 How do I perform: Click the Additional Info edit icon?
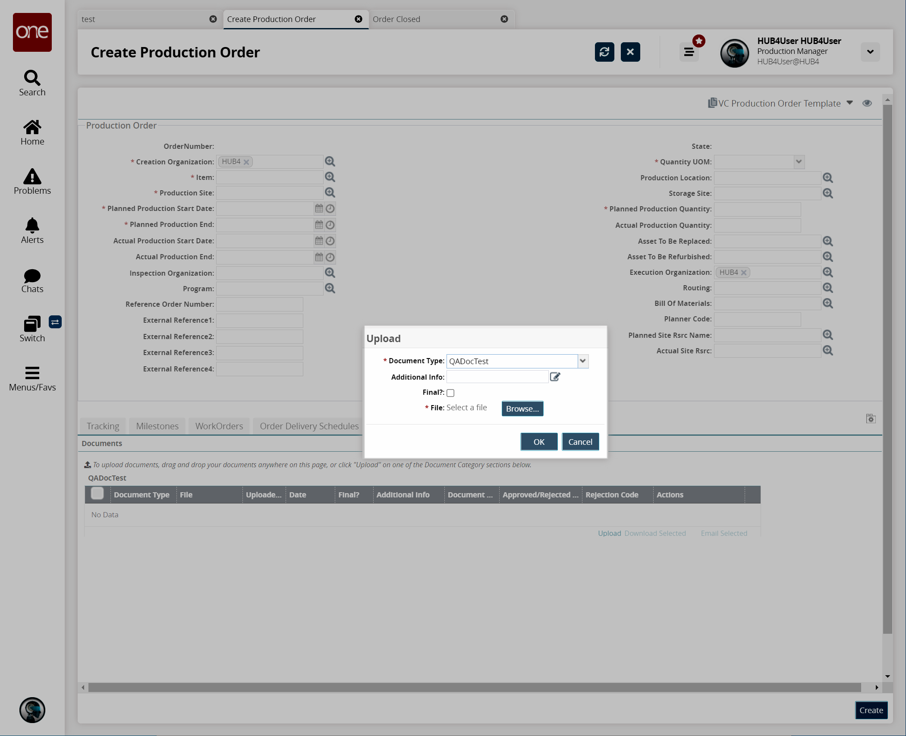click(x=555, y=377)
